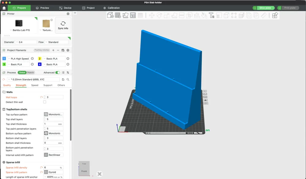Viewport: 306px width, 179px height.
Task: Switch to the Device tab
Action: click(65, 8)
